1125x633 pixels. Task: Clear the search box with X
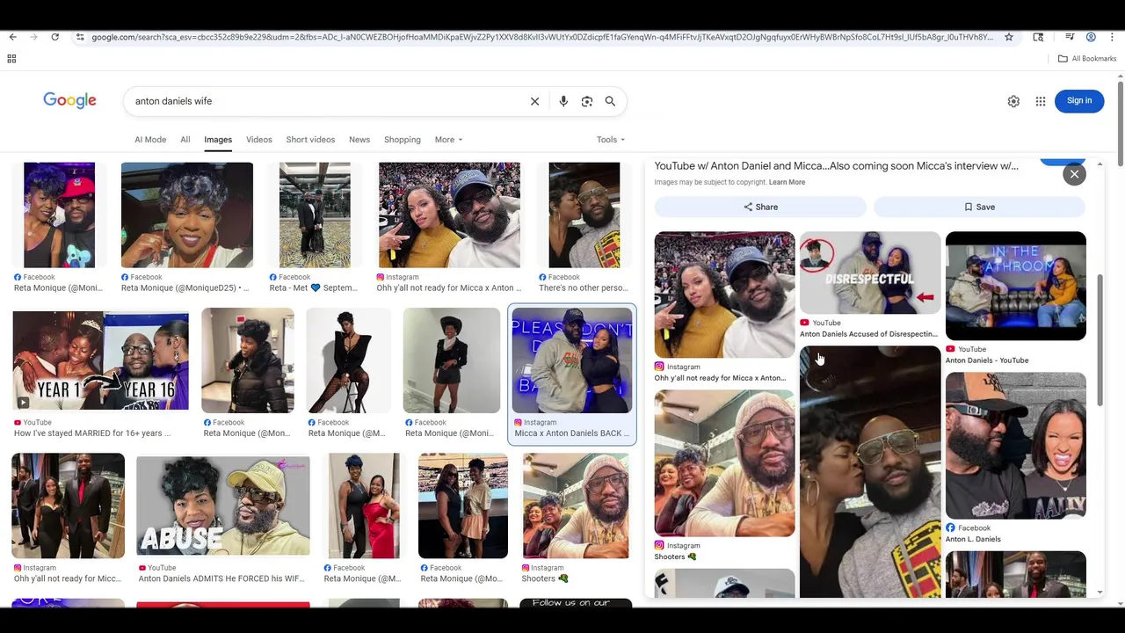click(x=534, y=101)
